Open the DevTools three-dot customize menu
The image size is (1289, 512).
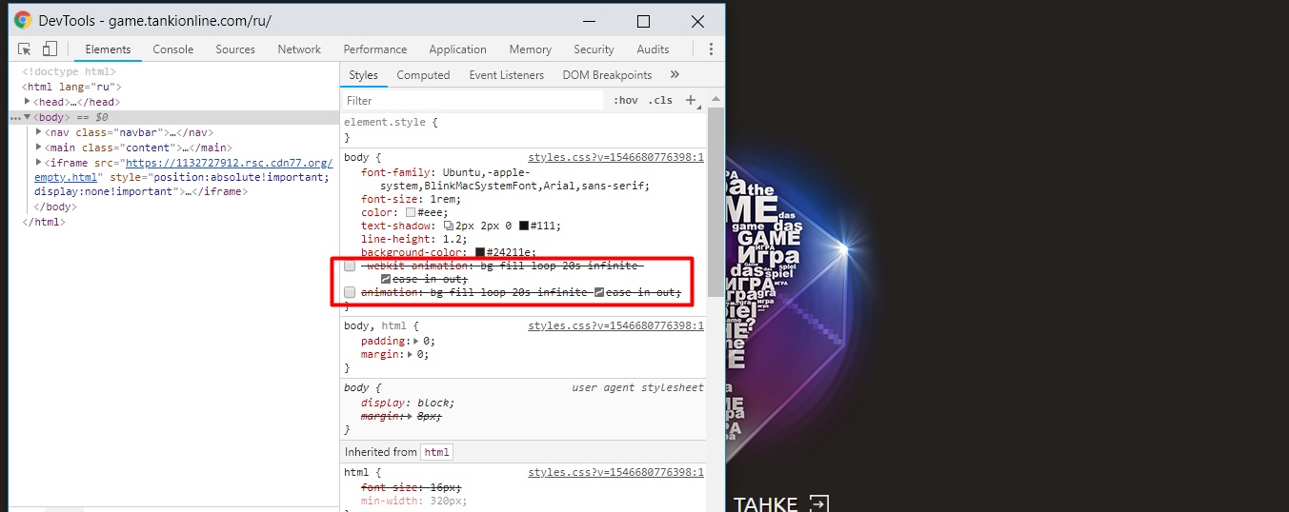(711, 49)
